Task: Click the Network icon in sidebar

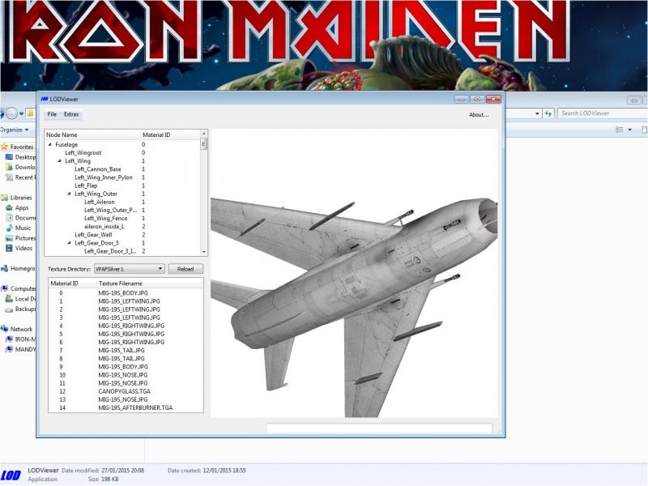Action: (5, 329)
